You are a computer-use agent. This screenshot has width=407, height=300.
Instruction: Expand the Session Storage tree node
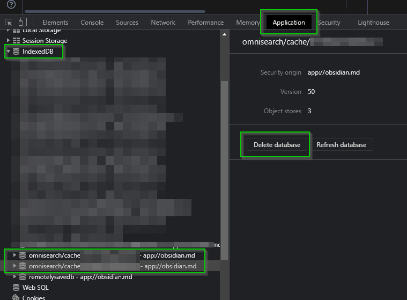tap(8, 41)
